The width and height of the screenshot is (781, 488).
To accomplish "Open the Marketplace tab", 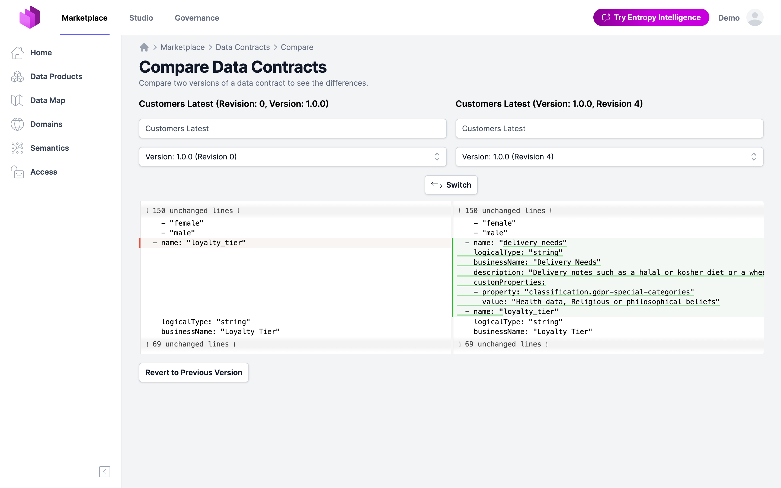I will (85, 18).
